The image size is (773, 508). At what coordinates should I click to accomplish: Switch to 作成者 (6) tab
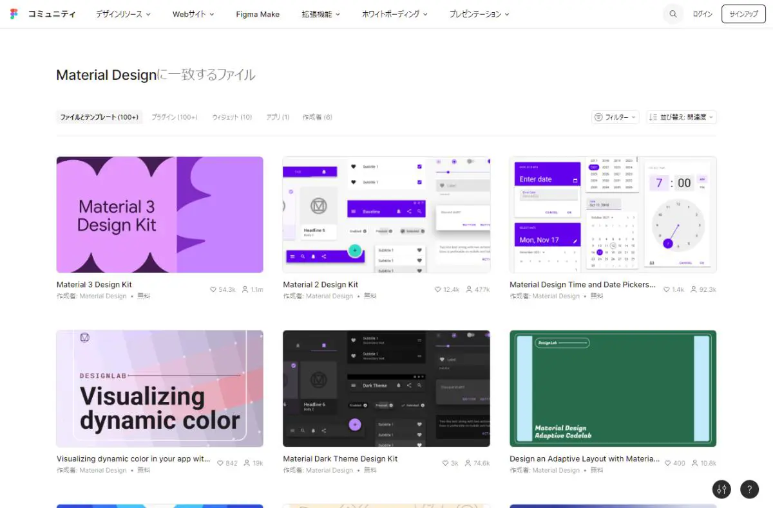(x=318, y=117)
